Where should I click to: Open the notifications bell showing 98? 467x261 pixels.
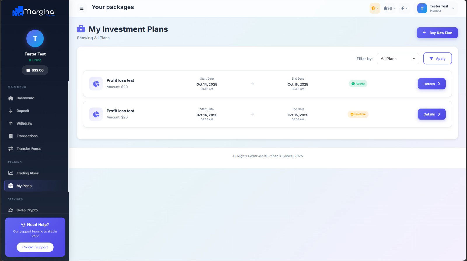(389, 8)
